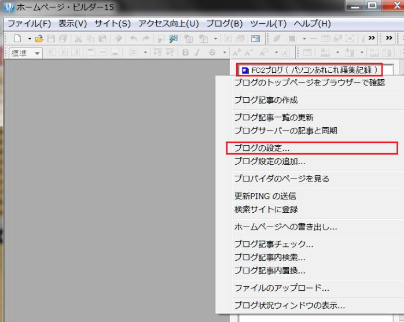
Task: Click the Decrease font size A- icon
Action: (249, 53)
